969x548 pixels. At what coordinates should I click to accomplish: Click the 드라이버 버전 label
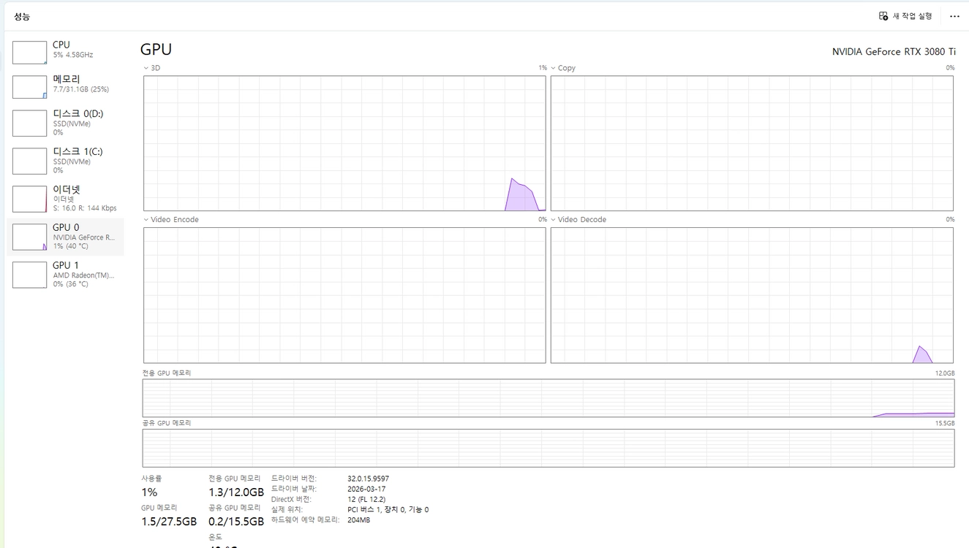[x=294, y=479]
